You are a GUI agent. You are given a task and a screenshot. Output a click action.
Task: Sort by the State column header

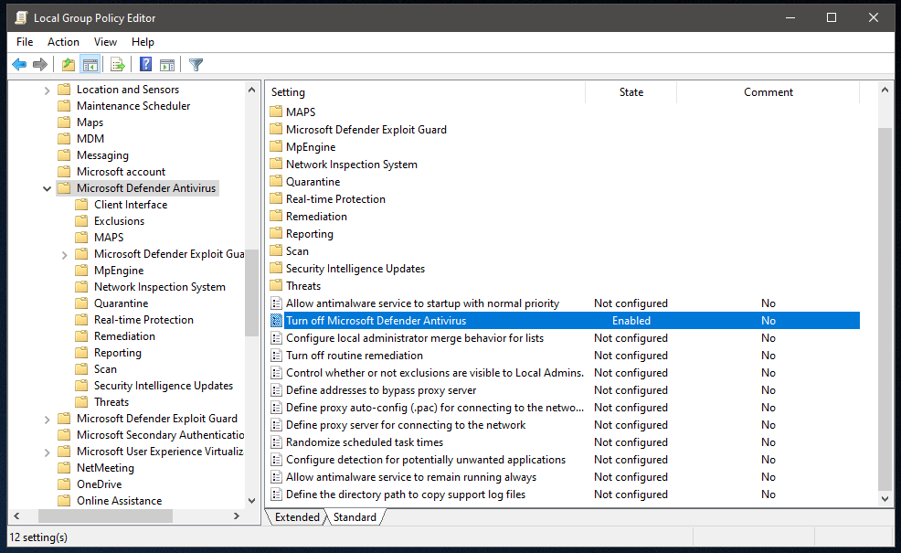click(x=631, y=92)
